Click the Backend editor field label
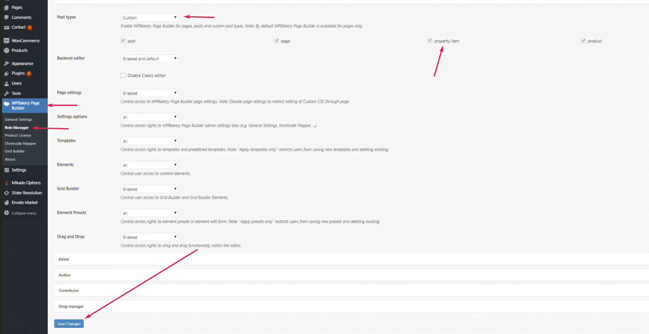This screenshot has width=649, height=334. pyautogui.click(x=71, y=58)
